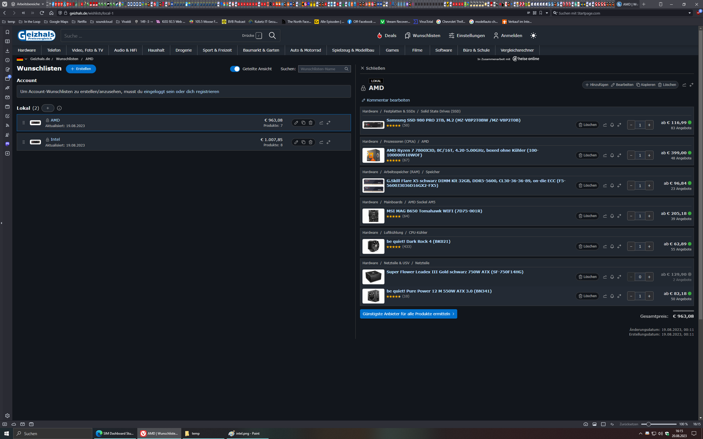Click trash icon on AMD wishlist row
The width and height of the screenshot is (703, 439).
(x=311, y=123)
